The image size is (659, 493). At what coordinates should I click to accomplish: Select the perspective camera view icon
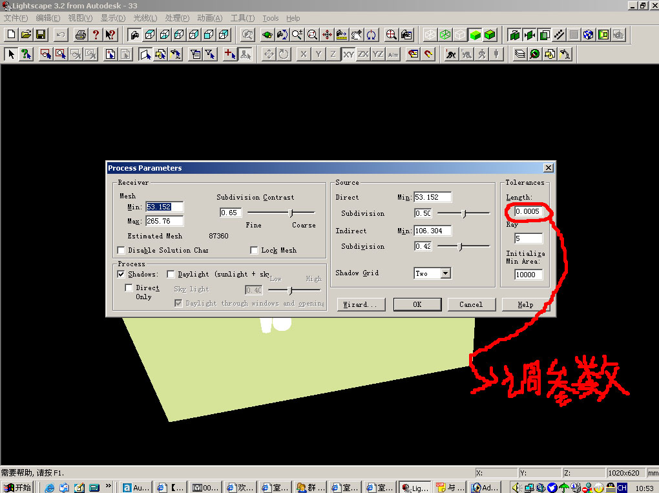134,34
